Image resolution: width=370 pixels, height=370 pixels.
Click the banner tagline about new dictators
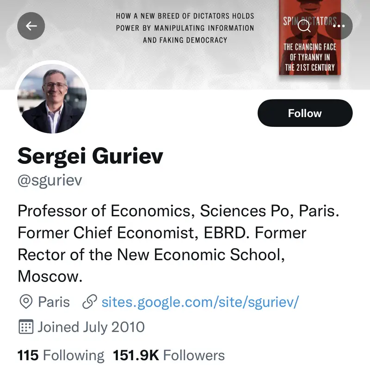[x=185, y=28]
